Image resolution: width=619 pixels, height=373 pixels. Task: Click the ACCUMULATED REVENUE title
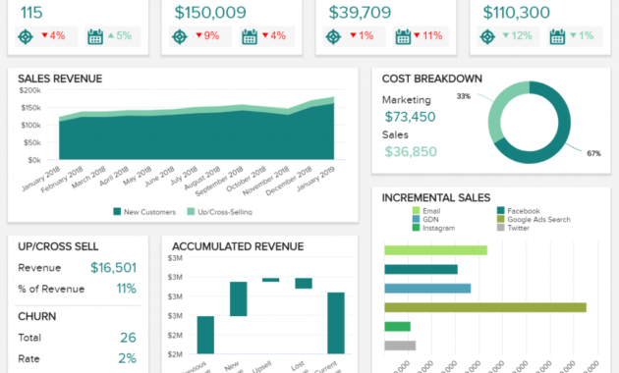238,246
